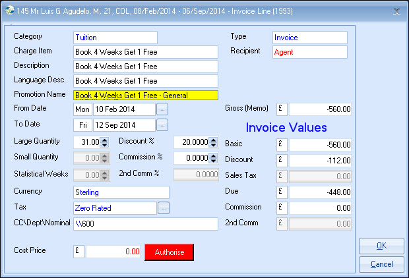The image size is (409, 278).
Task: Click the Language Desc. field
Action: tap(145, 81)
